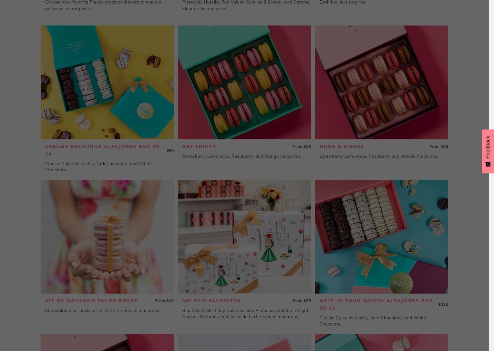494x351 pixels.
Task: Open Creamy Delicious Alfajores Box of 24
Action: 103,150
